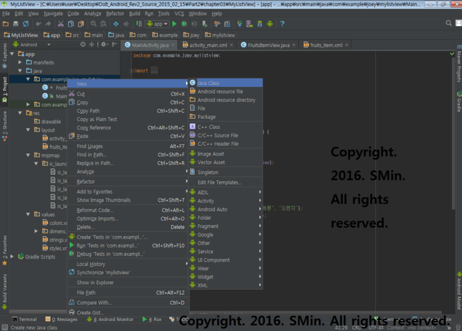Expand the Gradle Scripts node
462x331 pixels.
point(12,257)
